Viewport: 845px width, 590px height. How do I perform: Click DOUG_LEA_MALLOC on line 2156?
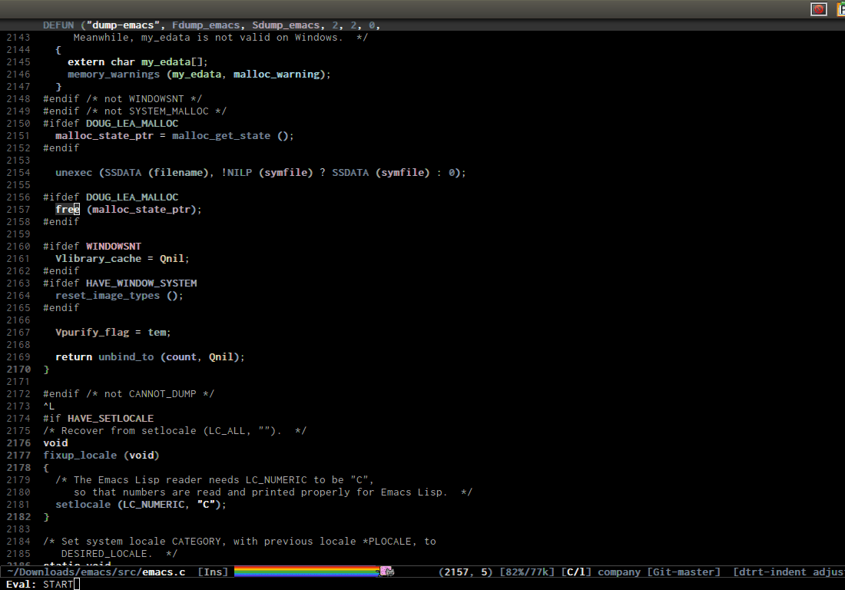[132, 197]
